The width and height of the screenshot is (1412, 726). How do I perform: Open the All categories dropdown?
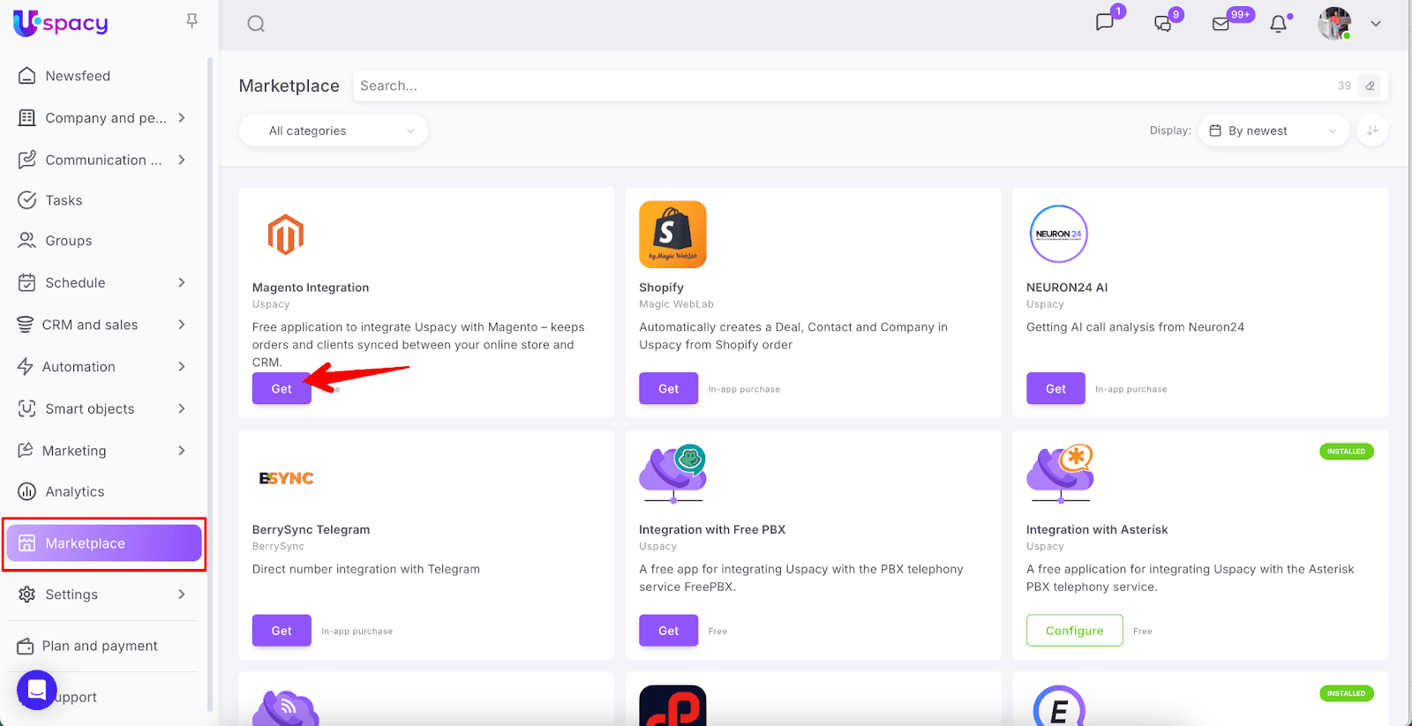[333, 131]
